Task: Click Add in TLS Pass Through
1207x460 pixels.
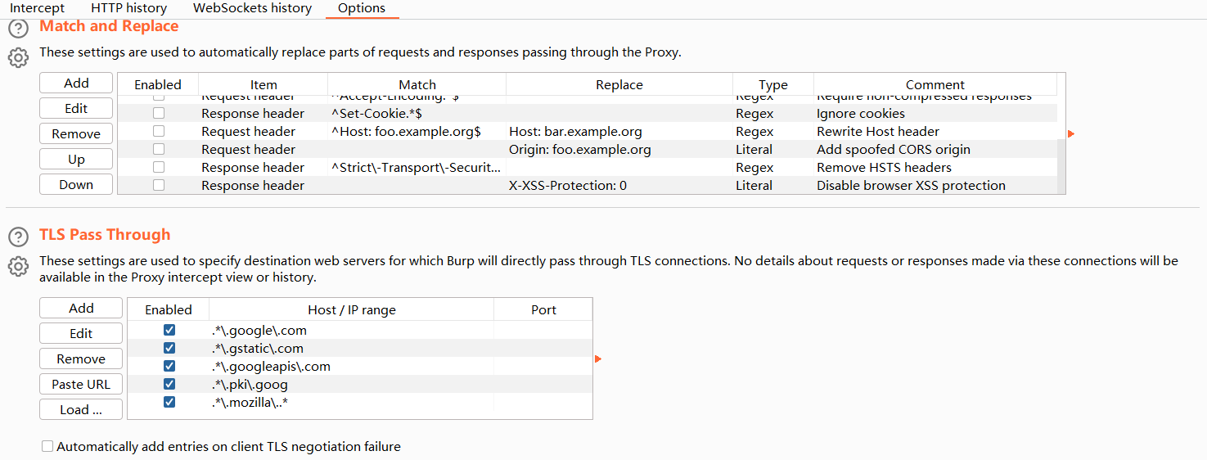Action: [x=81, y=308]
